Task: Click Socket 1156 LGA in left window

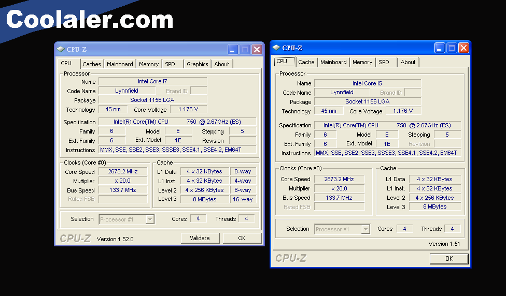Action: pos(152,100)
